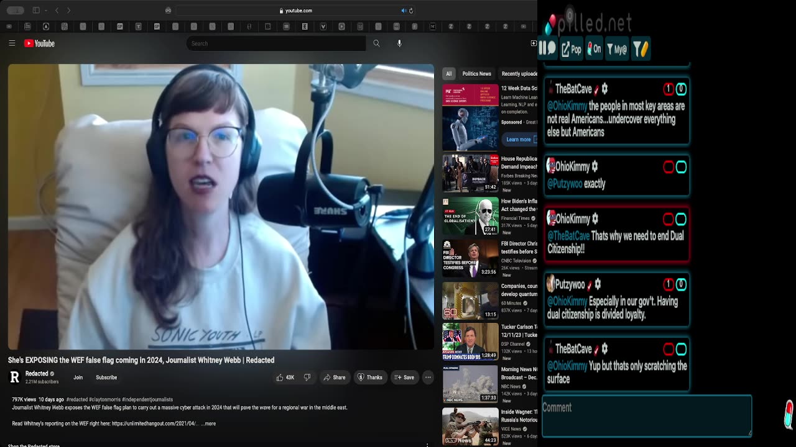Click the #redacted hashtag
796x447 pixels.
pyautogui.click(x=77, y=399)
